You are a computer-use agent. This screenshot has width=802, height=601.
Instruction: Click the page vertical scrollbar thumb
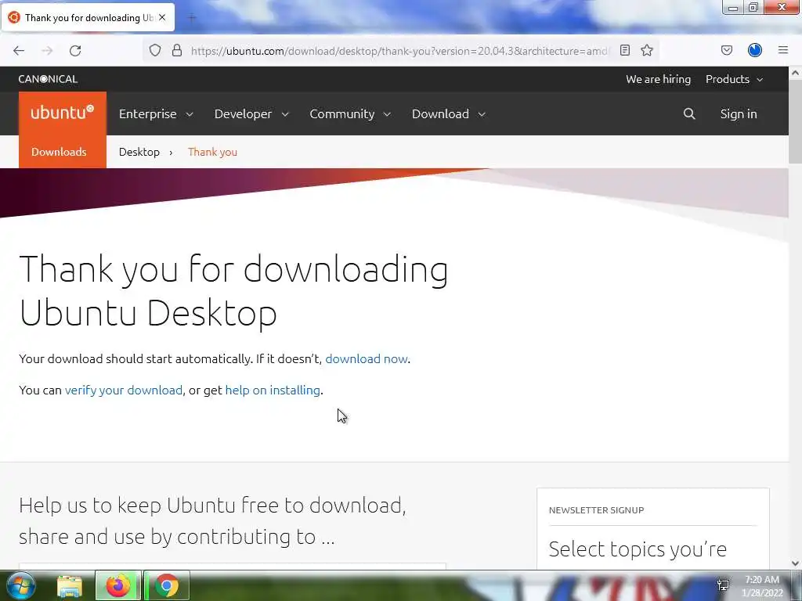tap(795, 121)
